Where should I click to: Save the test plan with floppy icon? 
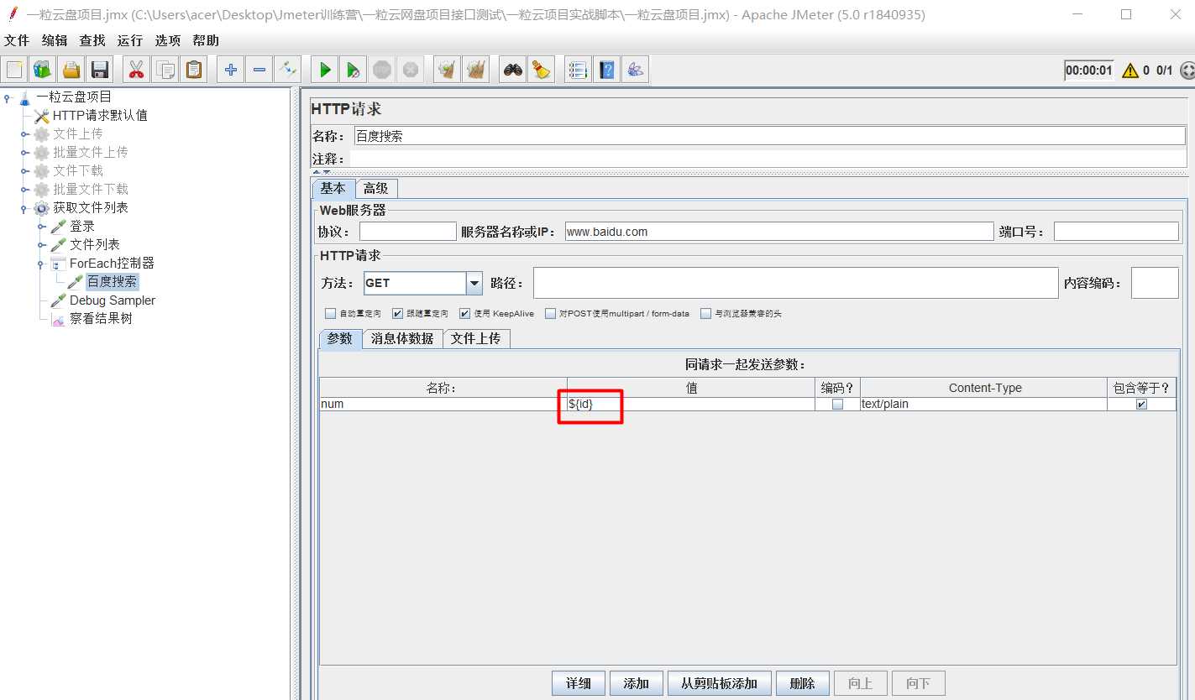point(100,70)
